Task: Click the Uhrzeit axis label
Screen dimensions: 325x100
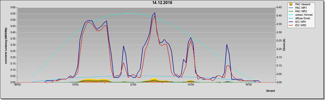Action: tap(271, 90)
